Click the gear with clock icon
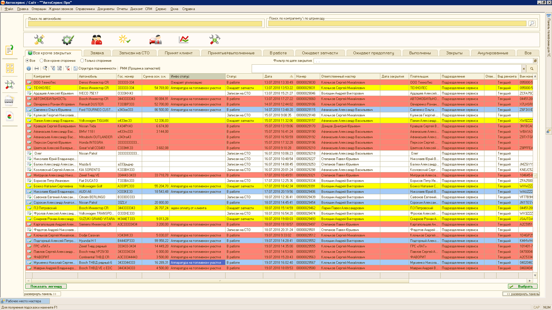Screen dimensions: 552x310 68,40
